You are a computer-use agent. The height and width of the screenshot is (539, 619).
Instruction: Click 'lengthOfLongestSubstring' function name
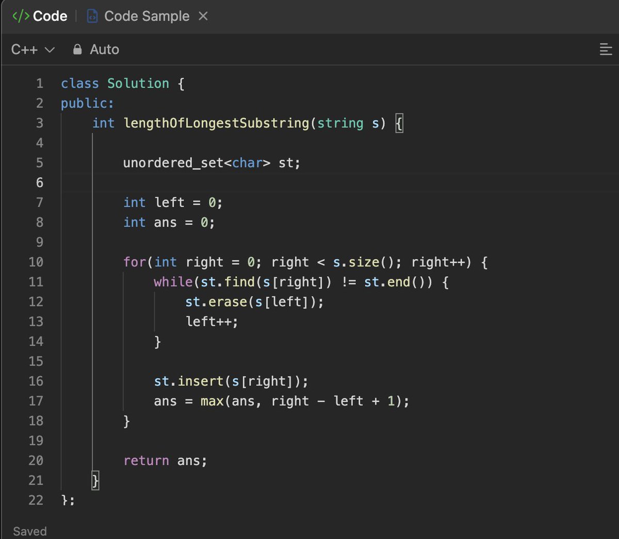coord(216,123)
